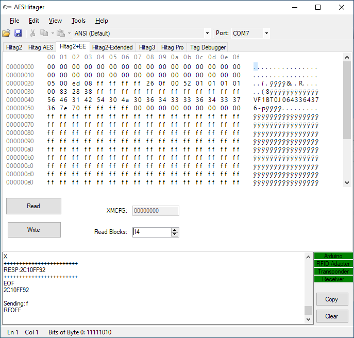Click the hex view scrollbar thumb
The width and height of the screenshot is (354, 338).
click(x=347, y=100)
